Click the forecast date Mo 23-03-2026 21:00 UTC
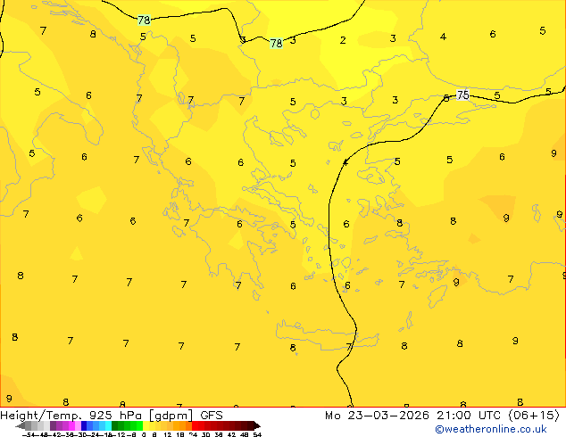The height and width of the screenshot is (437, 566). pos(412,416)
